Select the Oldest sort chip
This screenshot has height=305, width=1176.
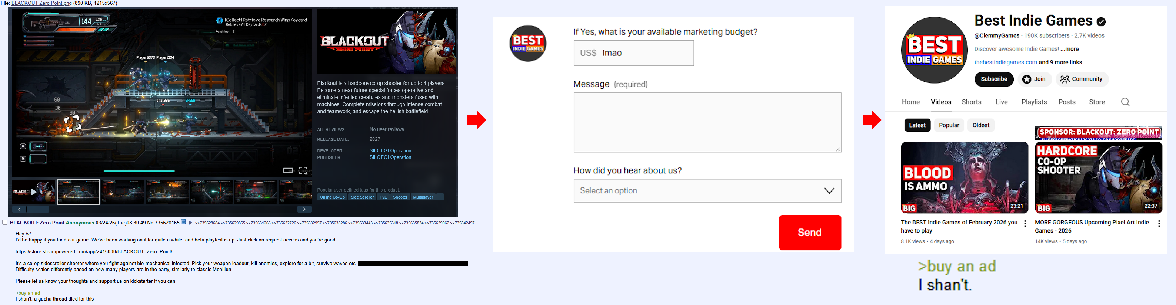981,125
